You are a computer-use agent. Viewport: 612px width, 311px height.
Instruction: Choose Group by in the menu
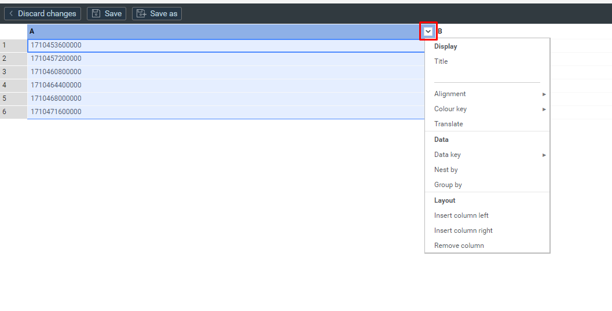click(448, 185)
